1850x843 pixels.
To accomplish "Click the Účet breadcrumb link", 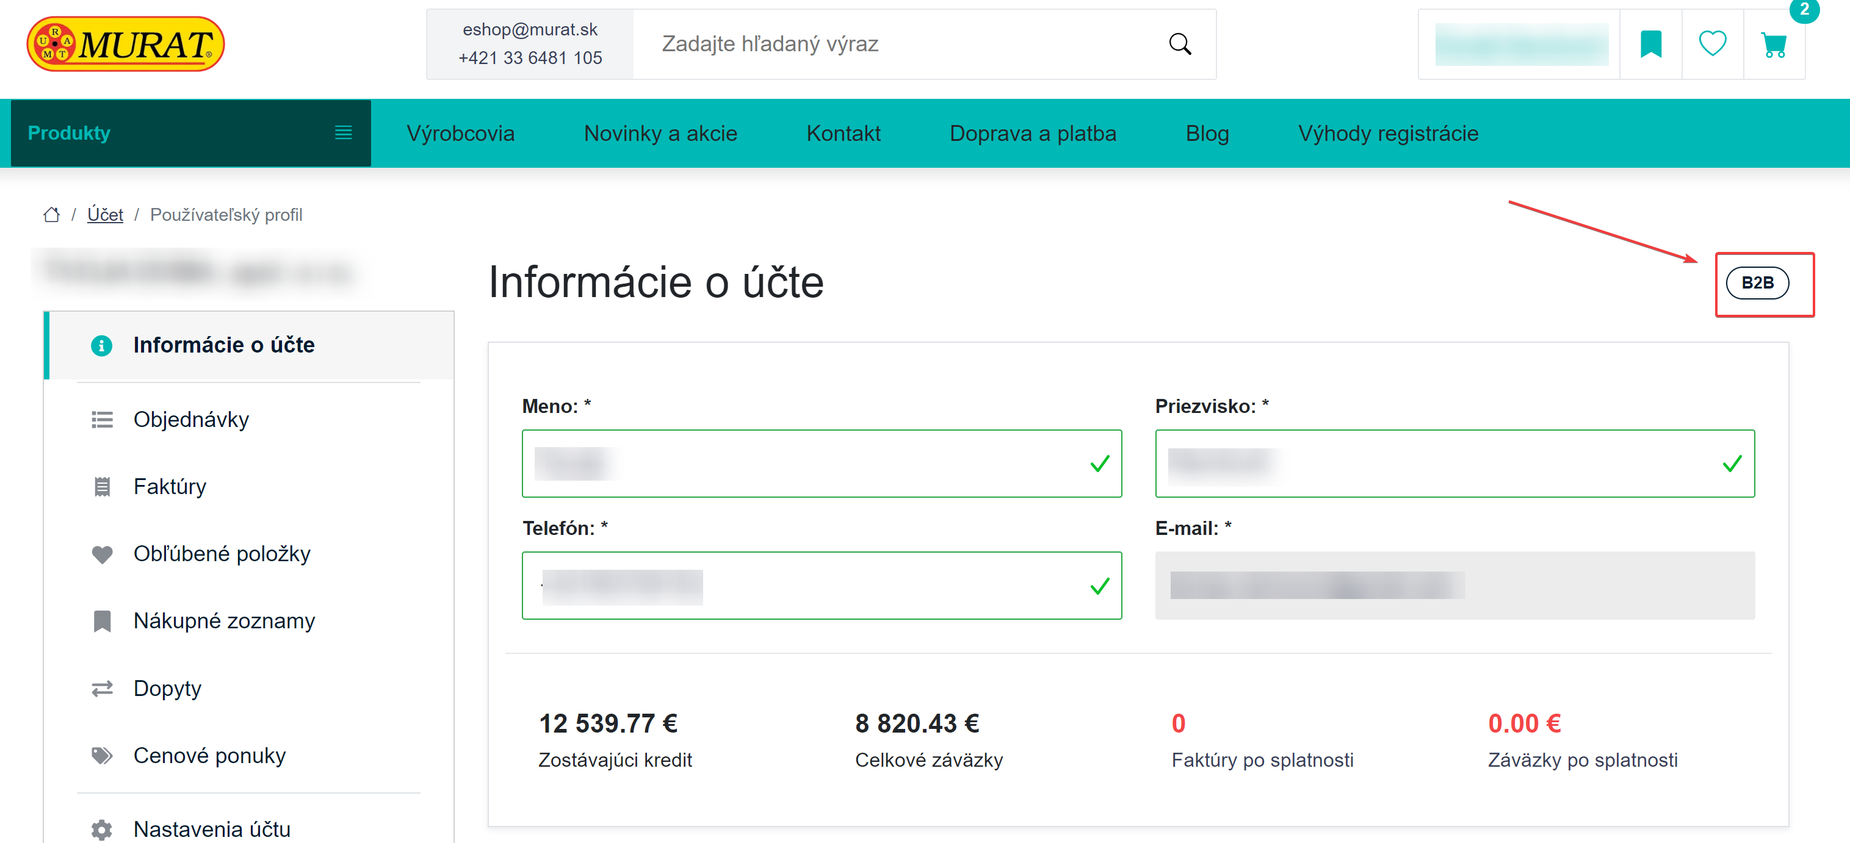I will coord(105,215).
